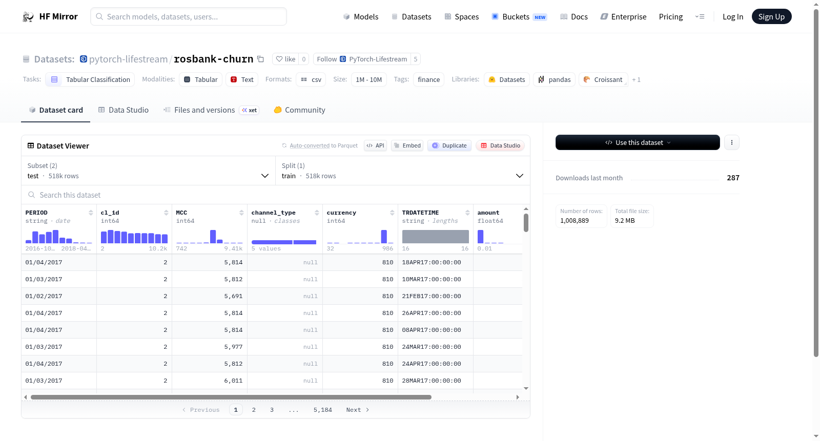Follow PyTorch-Lifestream
The height and width of the screenshot is (441, 820).
click(x=362, y=59)
